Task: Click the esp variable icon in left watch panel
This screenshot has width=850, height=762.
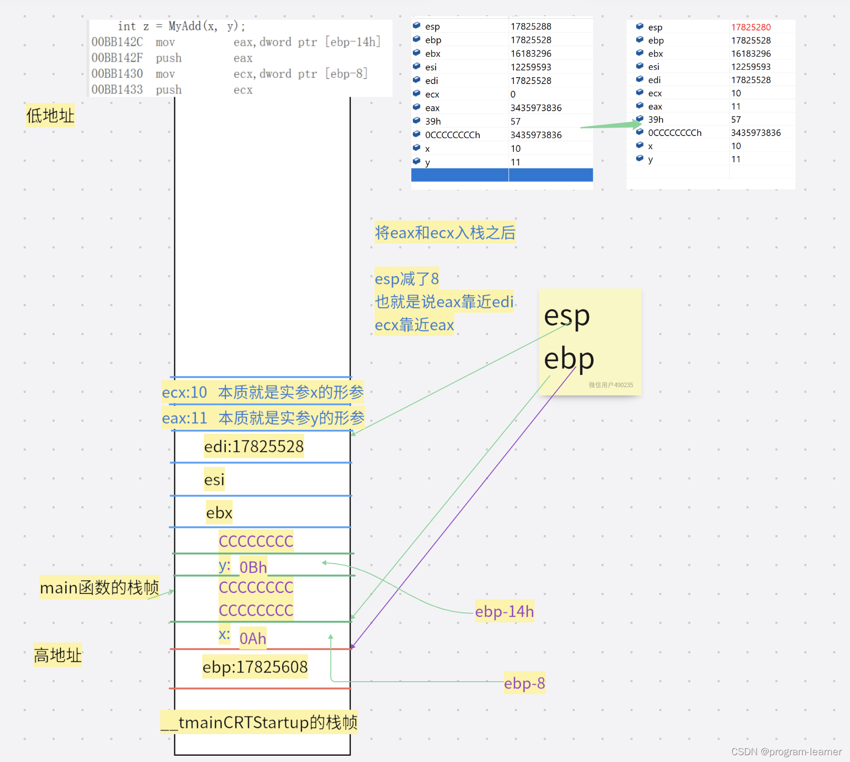Action: tap(417, 25)
